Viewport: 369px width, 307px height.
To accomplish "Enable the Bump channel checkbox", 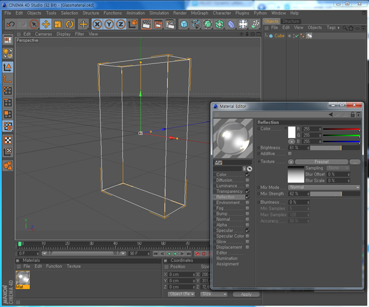I will coord(247,214).
